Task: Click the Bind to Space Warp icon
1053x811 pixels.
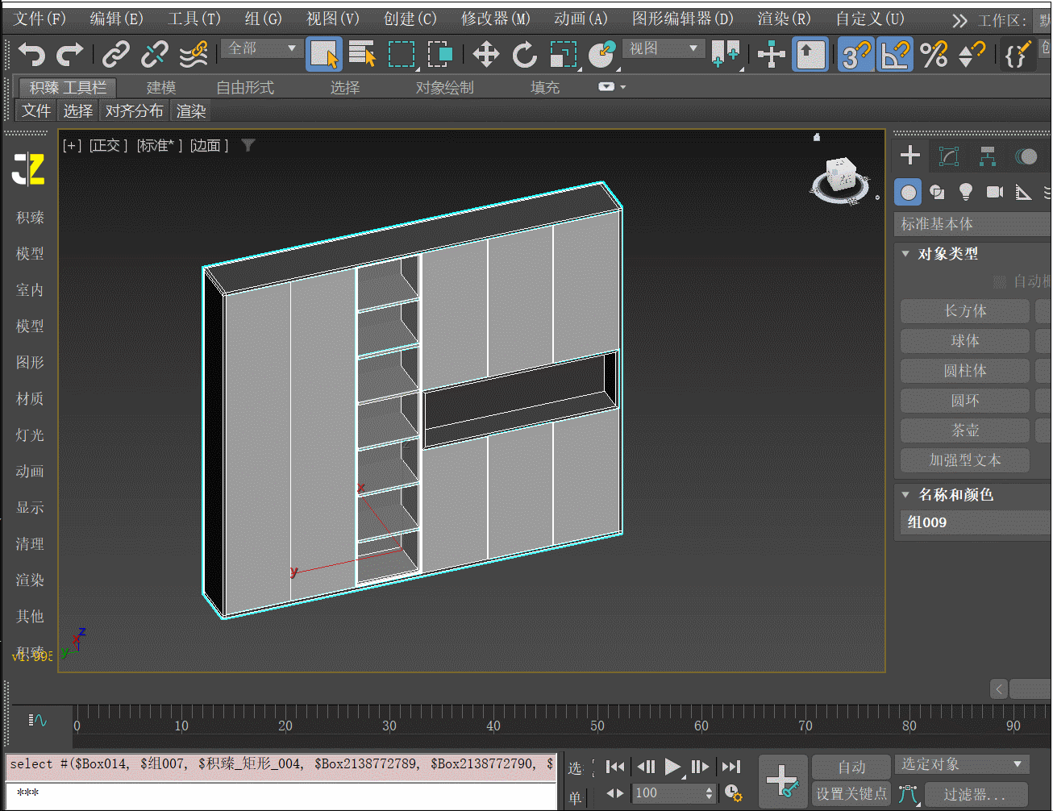Action: point(194,55)
